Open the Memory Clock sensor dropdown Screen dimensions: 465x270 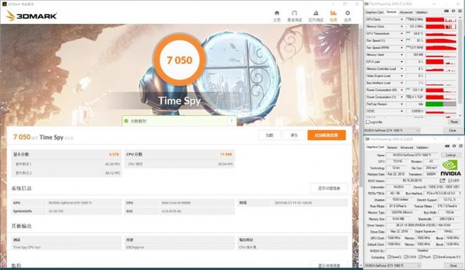pos(402,26)
